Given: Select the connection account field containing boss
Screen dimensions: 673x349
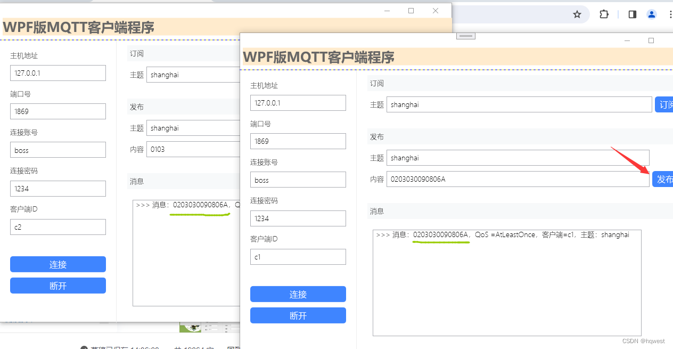Looking at the screenshot, I should click(298, 180).
